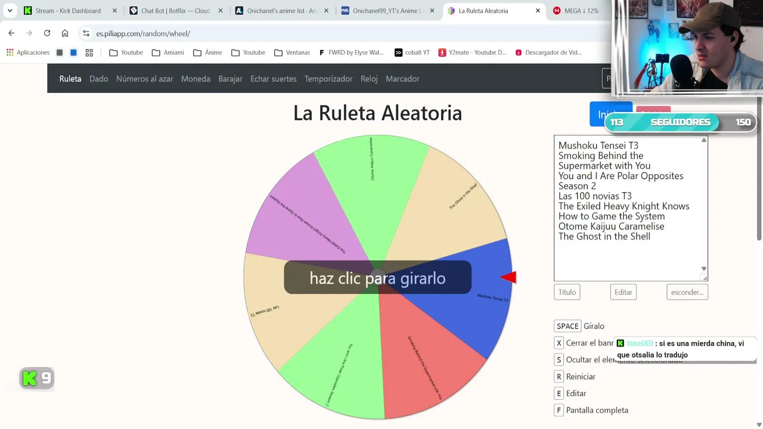
Task: Click the Editar button below the list
Action: tap(623, 292)
